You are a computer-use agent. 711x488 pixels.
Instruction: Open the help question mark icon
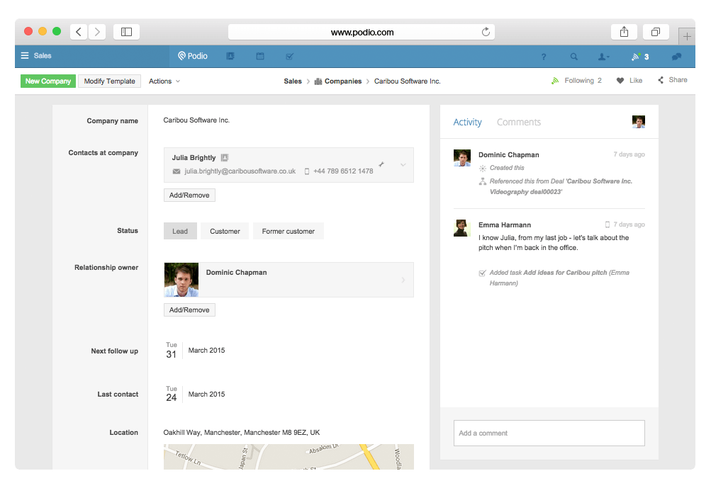[x=544, y=57]
